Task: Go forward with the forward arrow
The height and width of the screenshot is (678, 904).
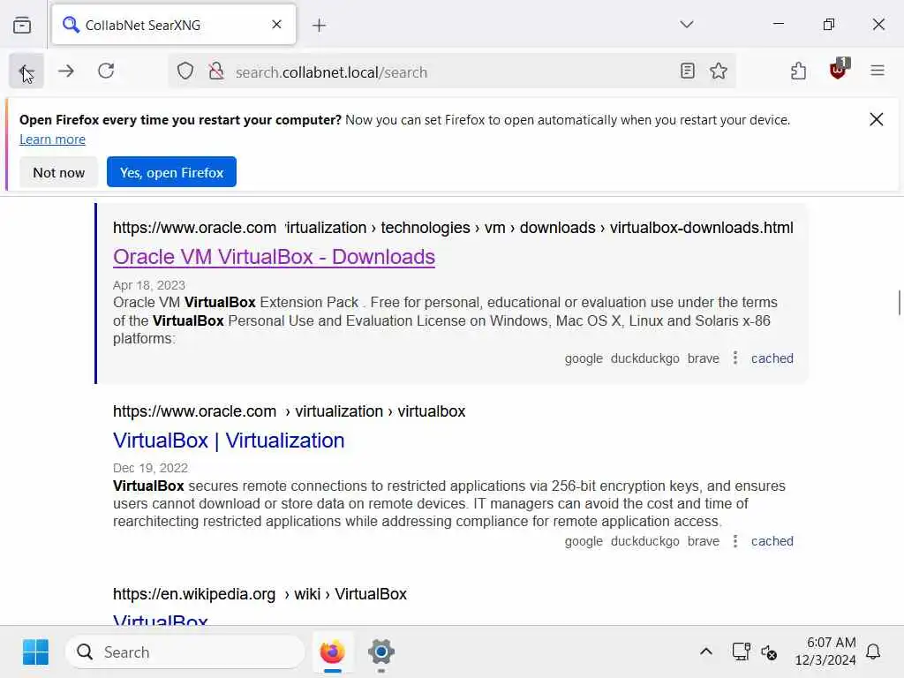Action: click(66, 71)
